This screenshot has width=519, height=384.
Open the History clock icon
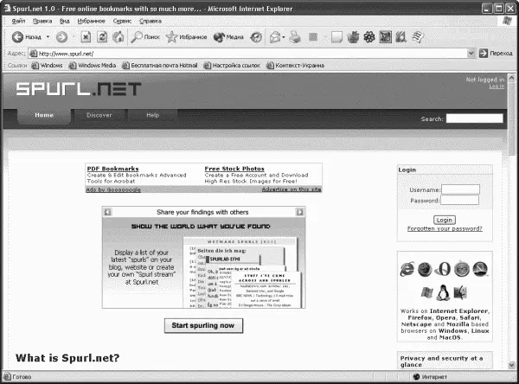tap(256, 37)
